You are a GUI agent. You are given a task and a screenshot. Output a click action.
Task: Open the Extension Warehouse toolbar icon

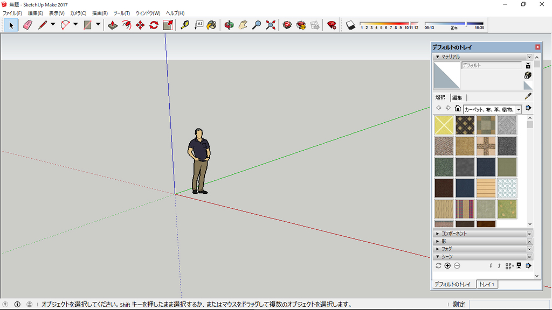click(301, 25)
